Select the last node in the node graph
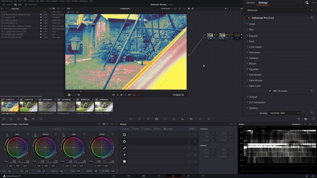 237,36
